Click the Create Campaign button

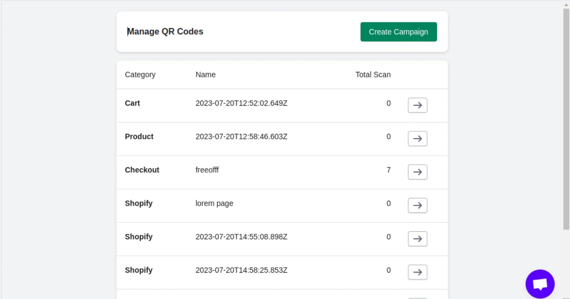(398, 32)
